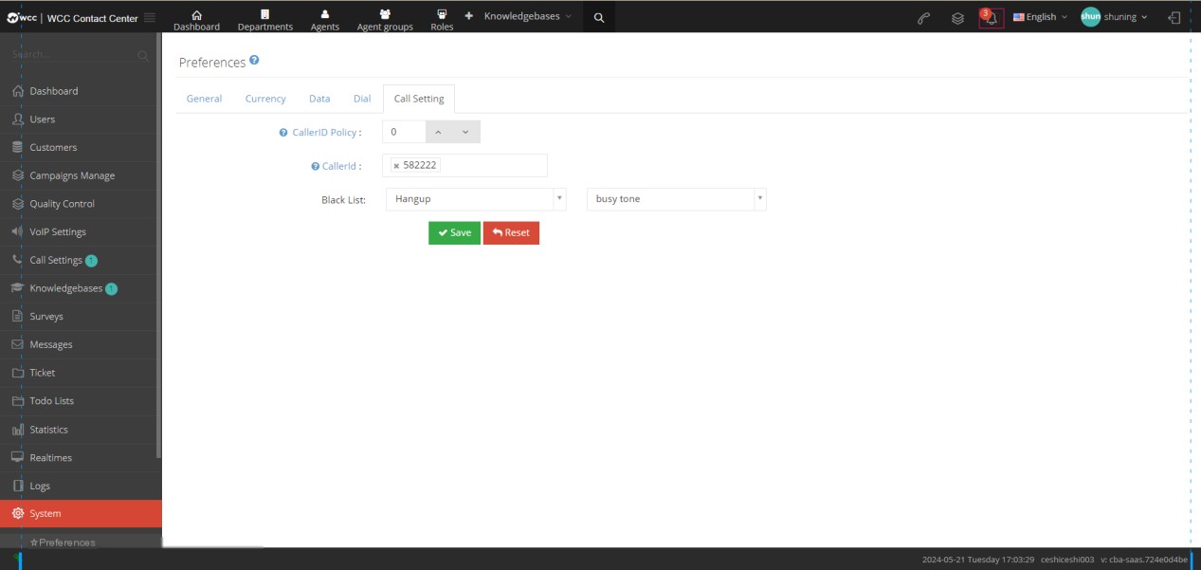Open Realtimes in the sidebar
Image resolution: width=1201 pixels, height=570 pixels.
click(x=81, y=457)
